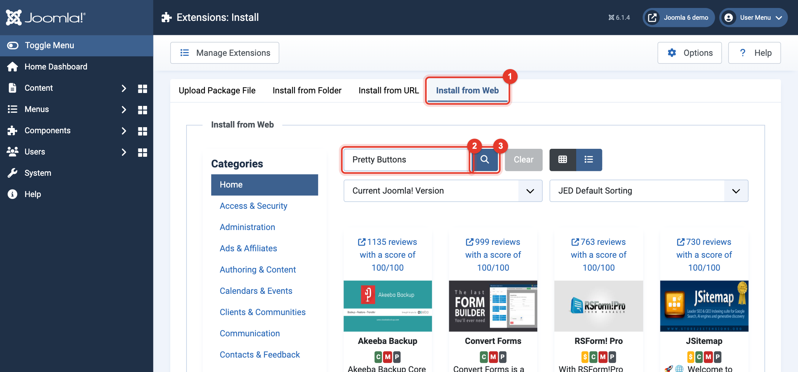The image size is (798, 372).
Task: Open Content dashboard grid icon
Action: (x=142, y=88)
